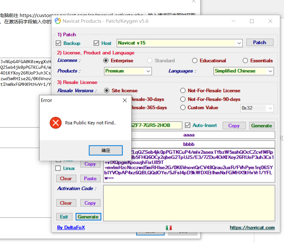
Task: Copy the request code
Action: click(90, 164)
